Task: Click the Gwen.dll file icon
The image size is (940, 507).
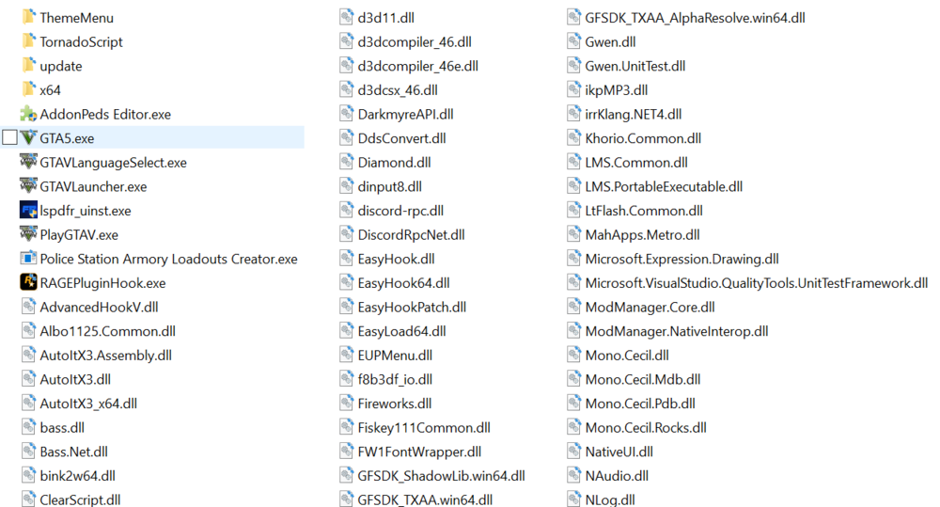Action: click(x=573, y=41)
